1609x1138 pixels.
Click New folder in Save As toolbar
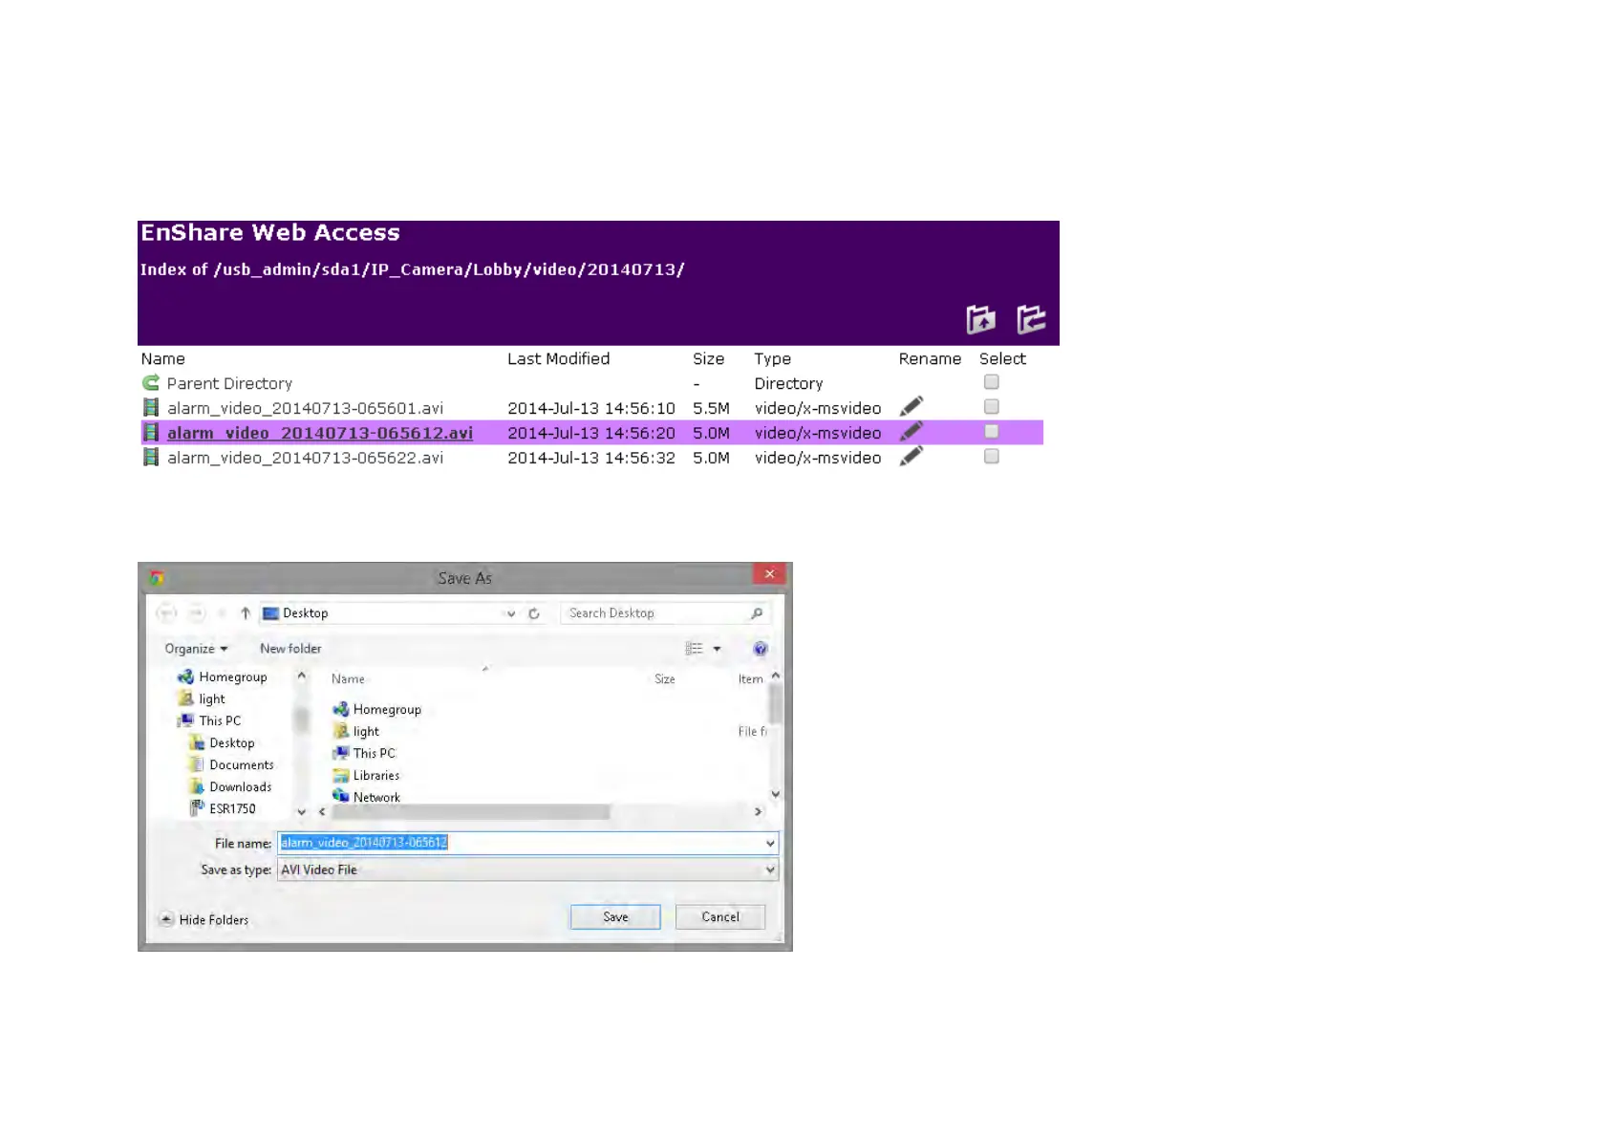click(x=290, y=649)
